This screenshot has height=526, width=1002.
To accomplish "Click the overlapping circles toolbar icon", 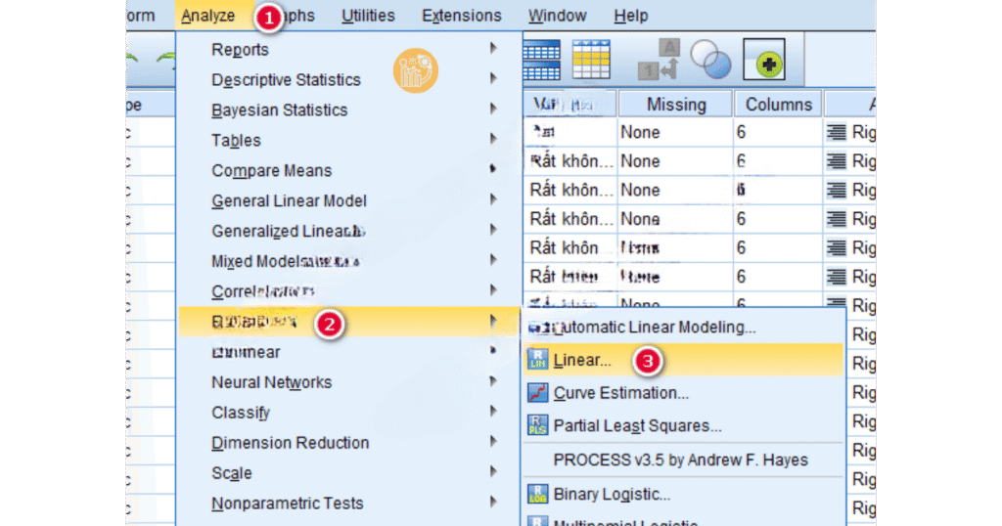I will (x=709, y=59).
